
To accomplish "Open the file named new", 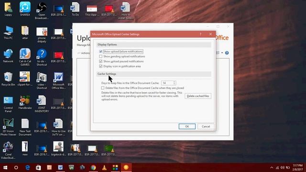I will point(25,149).
